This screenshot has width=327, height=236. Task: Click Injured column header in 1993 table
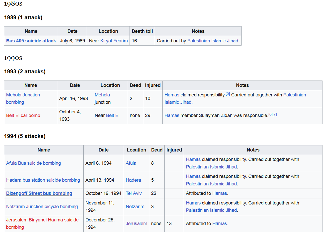pos(153,85)
